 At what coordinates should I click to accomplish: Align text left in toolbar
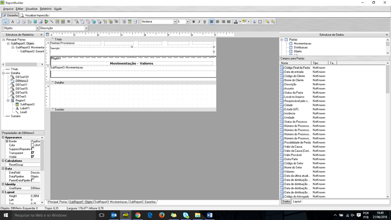(x=212, y=22)
